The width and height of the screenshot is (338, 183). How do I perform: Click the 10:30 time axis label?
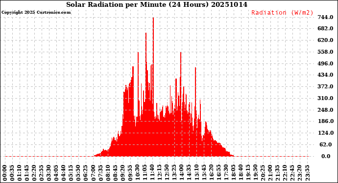[x=138, y=173]
